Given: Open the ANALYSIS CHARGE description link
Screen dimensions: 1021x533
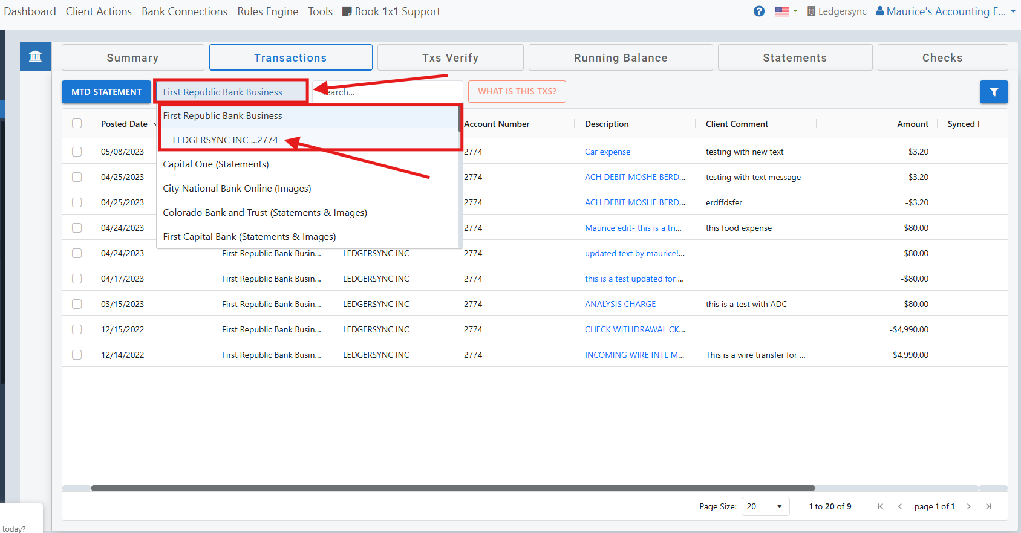Looking at the screenshot, I should pyautogui.click(x=621, y=304).
